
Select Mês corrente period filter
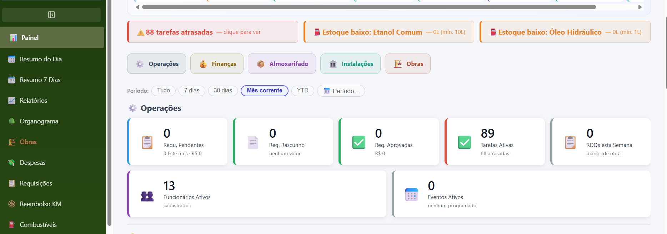pyautogui.click(x=265, y=91)
